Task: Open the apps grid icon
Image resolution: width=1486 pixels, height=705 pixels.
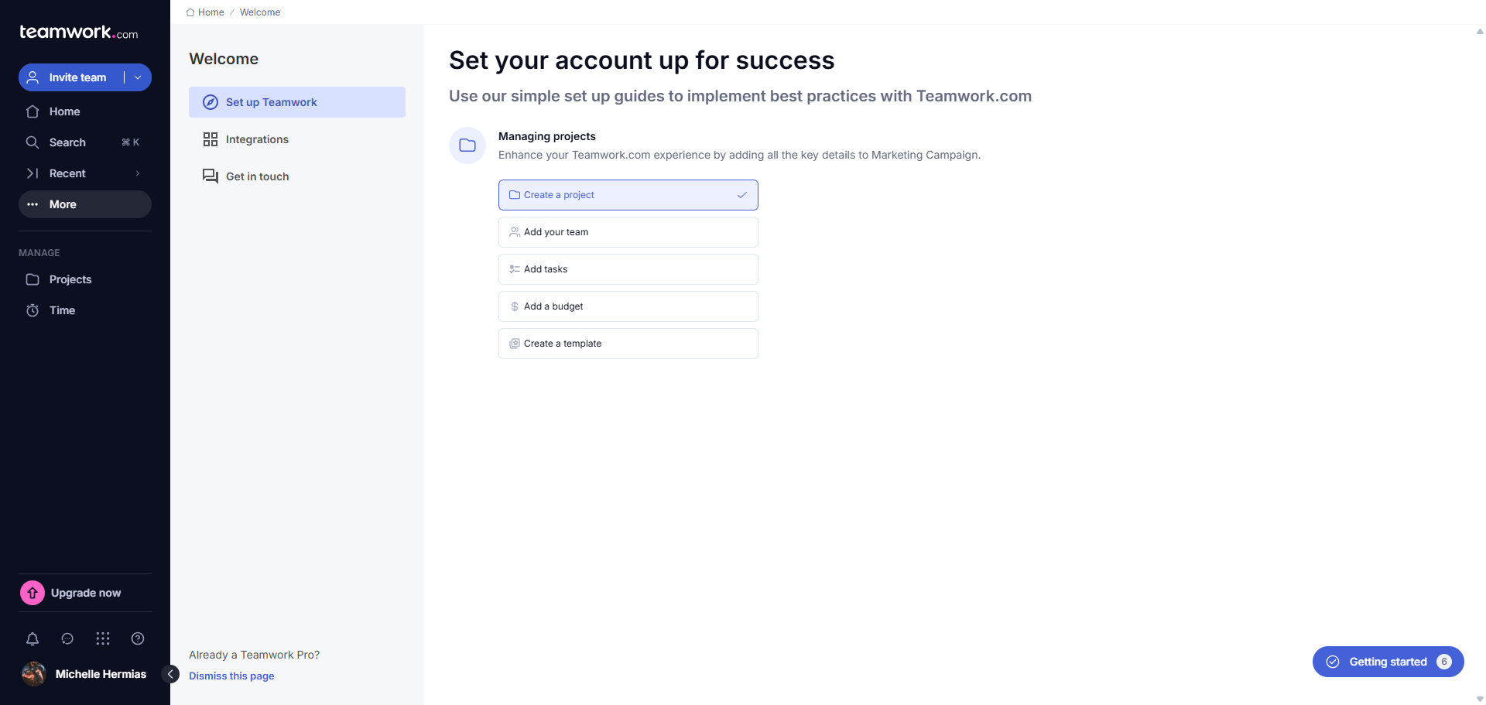Action: coord(103,638)
